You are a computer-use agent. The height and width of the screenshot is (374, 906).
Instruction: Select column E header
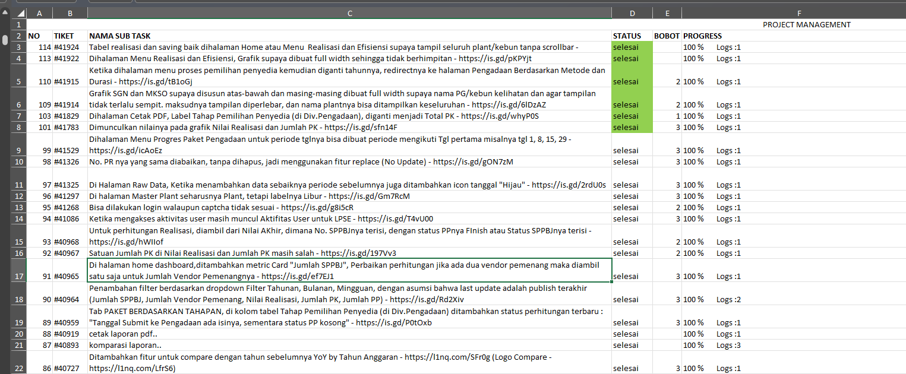point(667,13)
